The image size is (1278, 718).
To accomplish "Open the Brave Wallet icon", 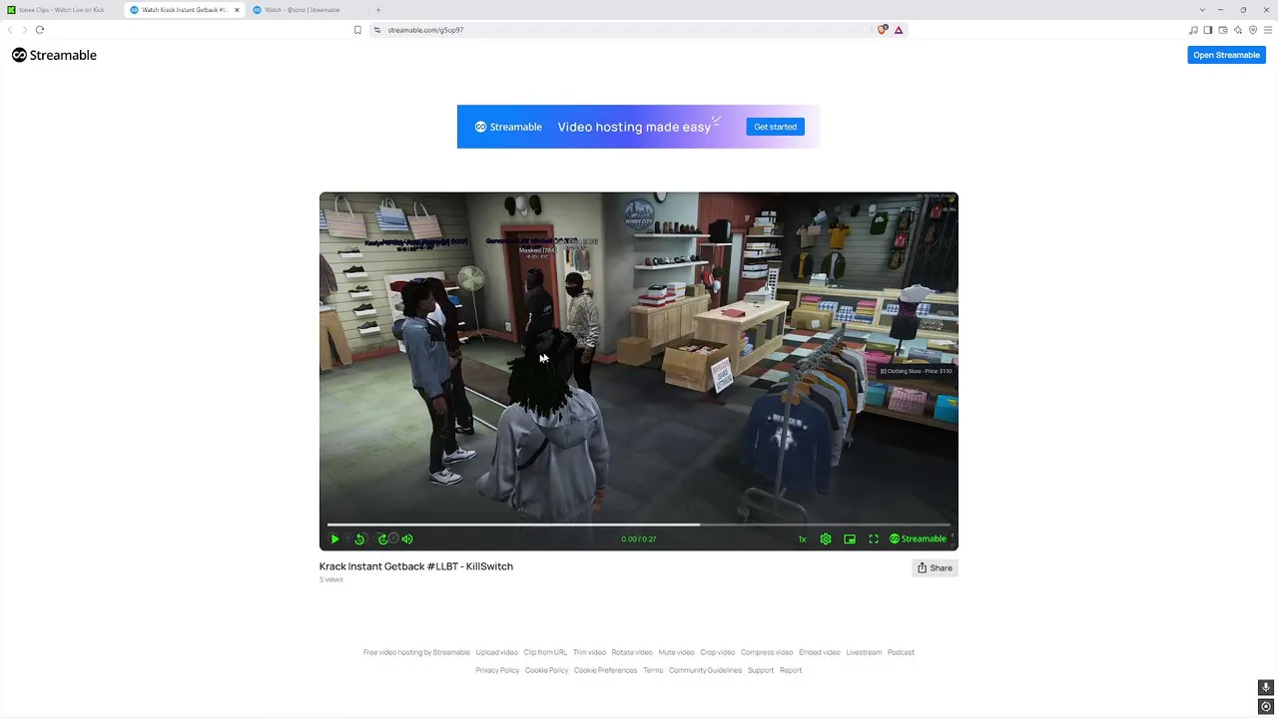I will [x=1223, y=30].
